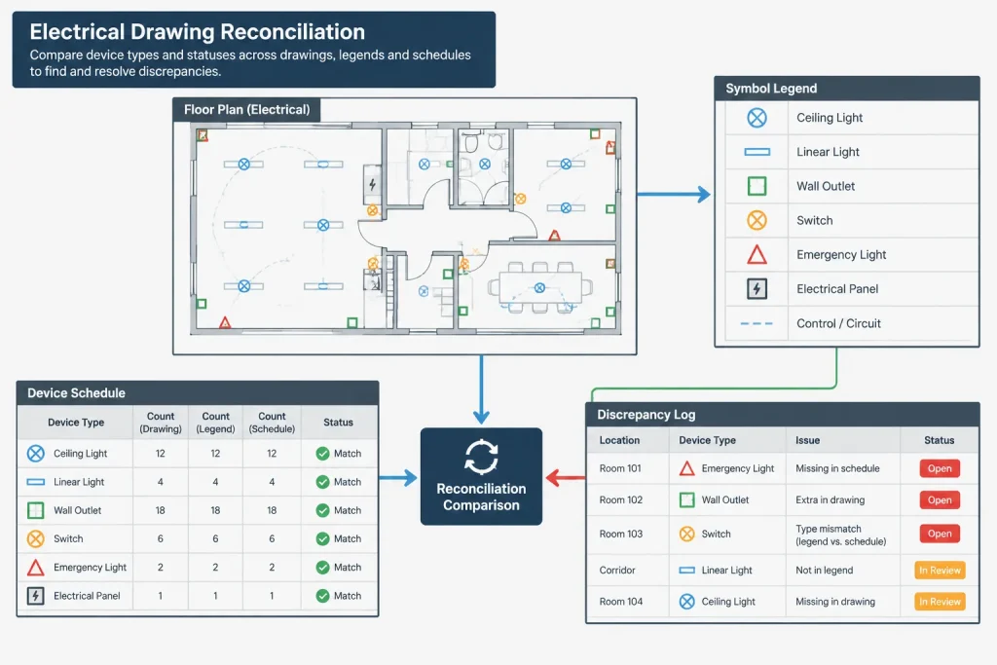Click the Open status badge for Room 103
Viewport: 997px width, 665px height.
pyautogui.click(x=940, y=534)
